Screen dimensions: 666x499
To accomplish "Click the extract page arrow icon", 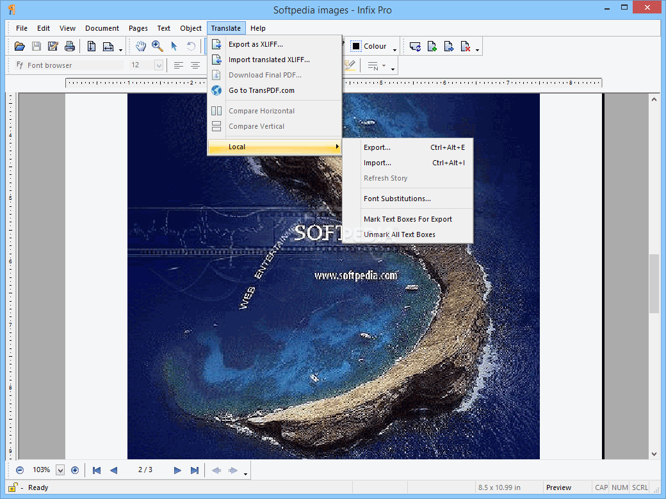I will (448, 46).
